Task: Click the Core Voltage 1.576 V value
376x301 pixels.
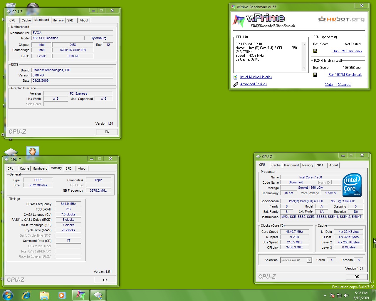Action: pyautogui.click(x=331, y=193)
